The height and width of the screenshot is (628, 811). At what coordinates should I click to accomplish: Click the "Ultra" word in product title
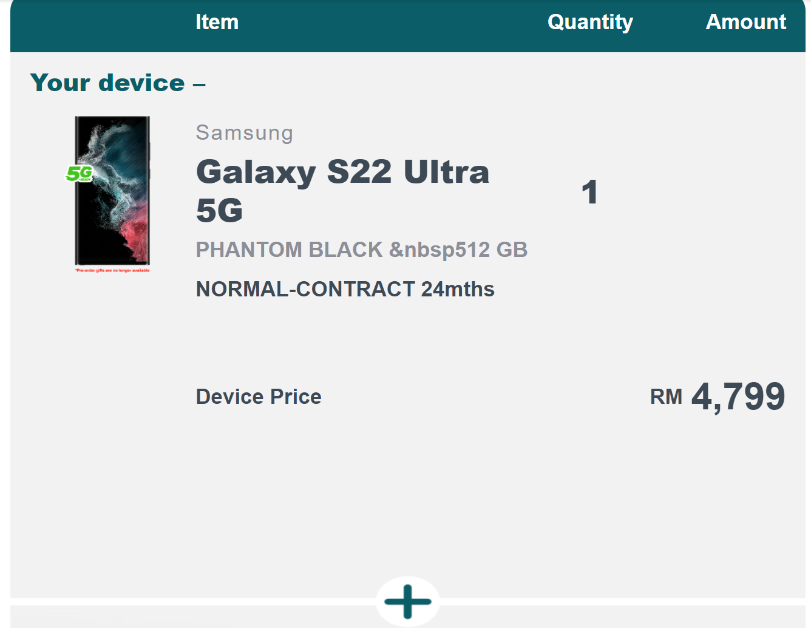click(446, 172)
